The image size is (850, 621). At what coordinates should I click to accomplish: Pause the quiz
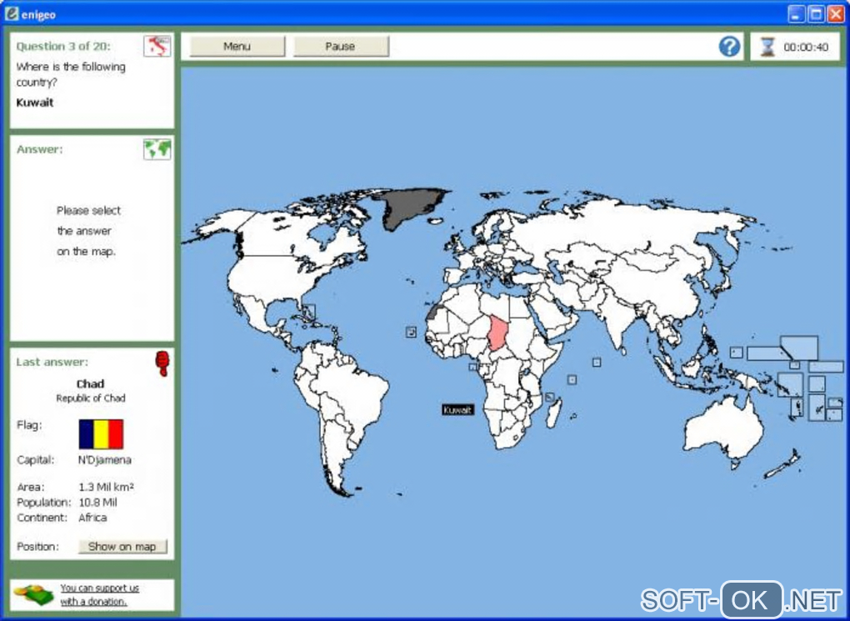[x=341, y=47]
